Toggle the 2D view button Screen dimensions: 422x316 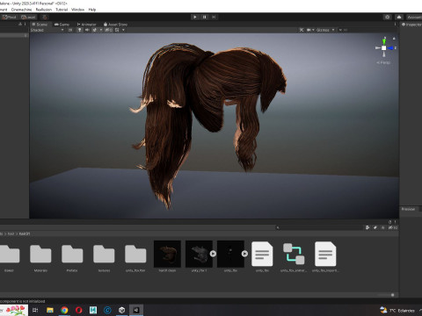click(x=70, y=30)
